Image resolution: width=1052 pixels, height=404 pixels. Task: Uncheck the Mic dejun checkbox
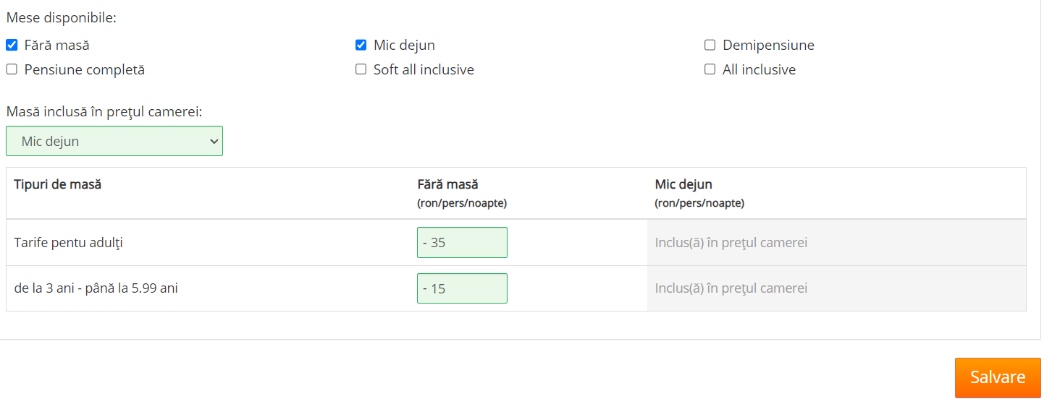coord(361,45)
